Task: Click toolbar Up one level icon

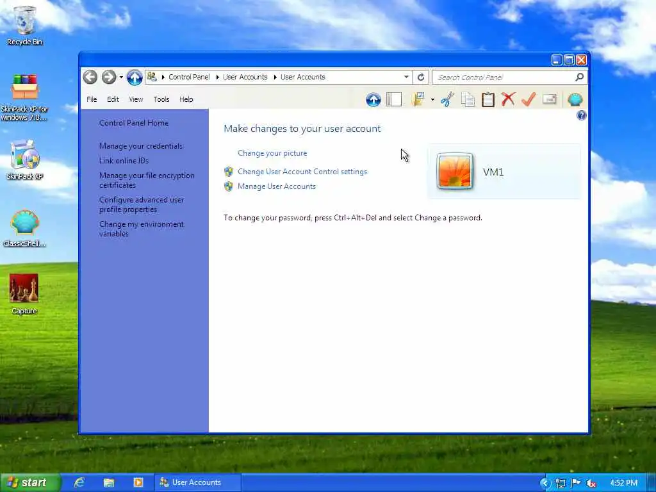Action: pos(373,99)
